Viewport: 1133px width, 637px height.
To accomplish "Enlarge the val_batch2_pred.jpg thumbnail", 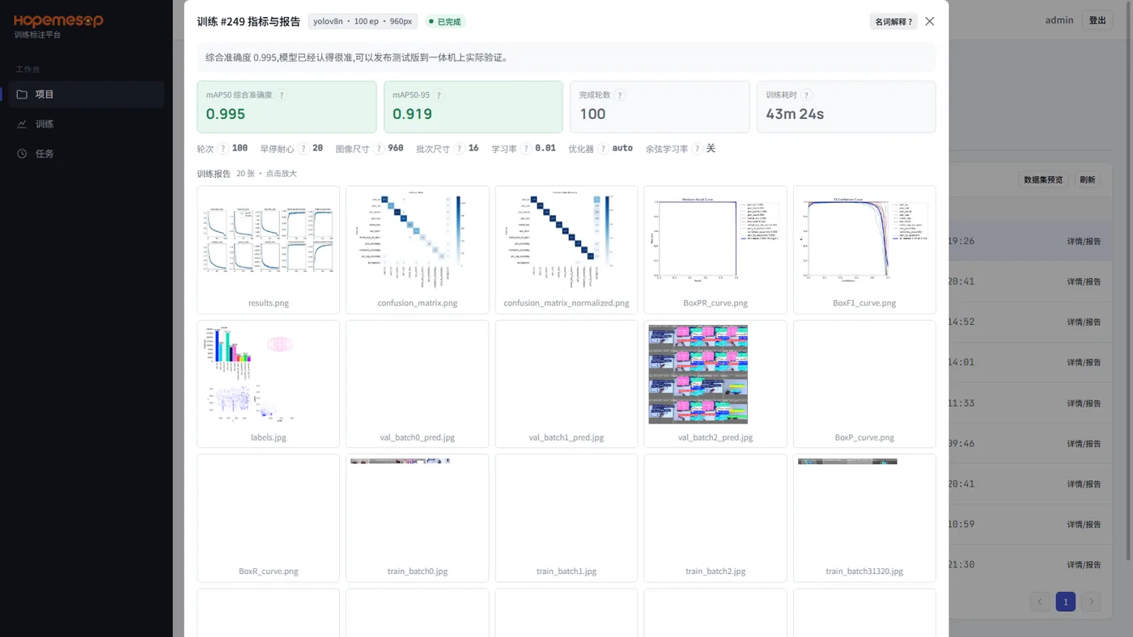I will (715, 384).
